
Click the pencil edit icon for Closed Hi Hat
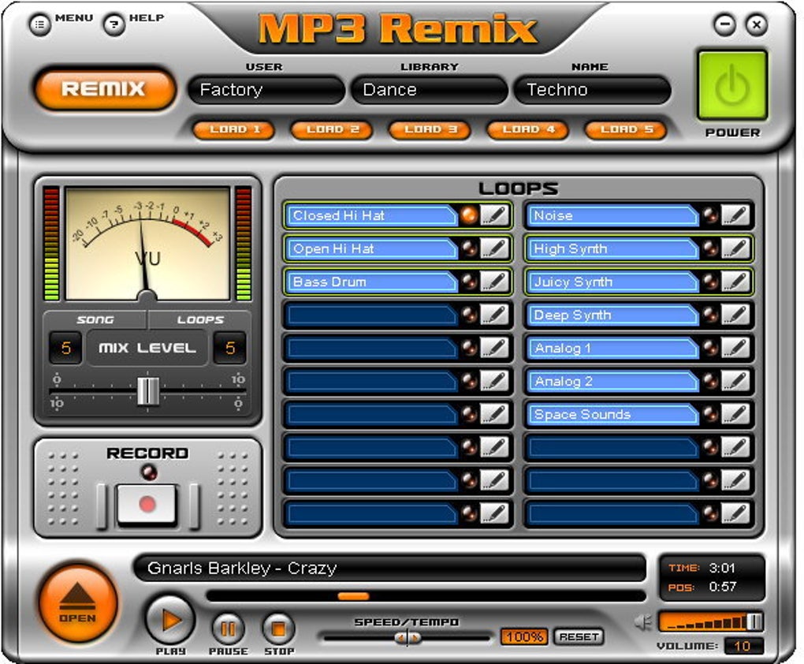[494, 215]
